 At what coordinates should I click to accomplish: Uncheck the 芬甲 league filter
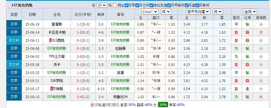click(126, 5)
